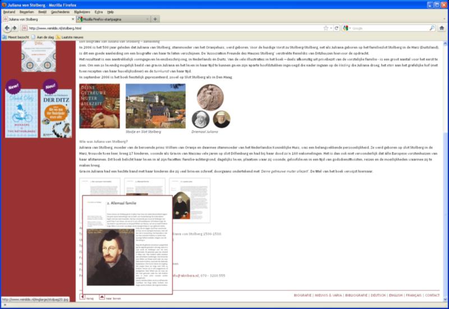
Task: Bookmark this page with the star icon
Action: (x=326, y=28)
